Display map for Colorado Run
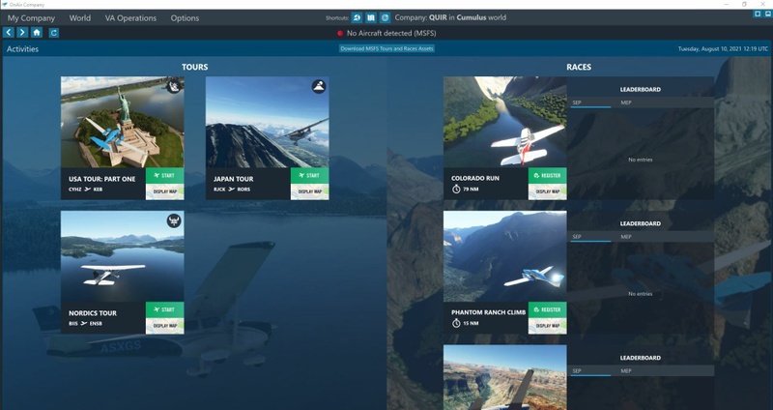Screen dimensions: 773x410 click(x=547, y=191)
